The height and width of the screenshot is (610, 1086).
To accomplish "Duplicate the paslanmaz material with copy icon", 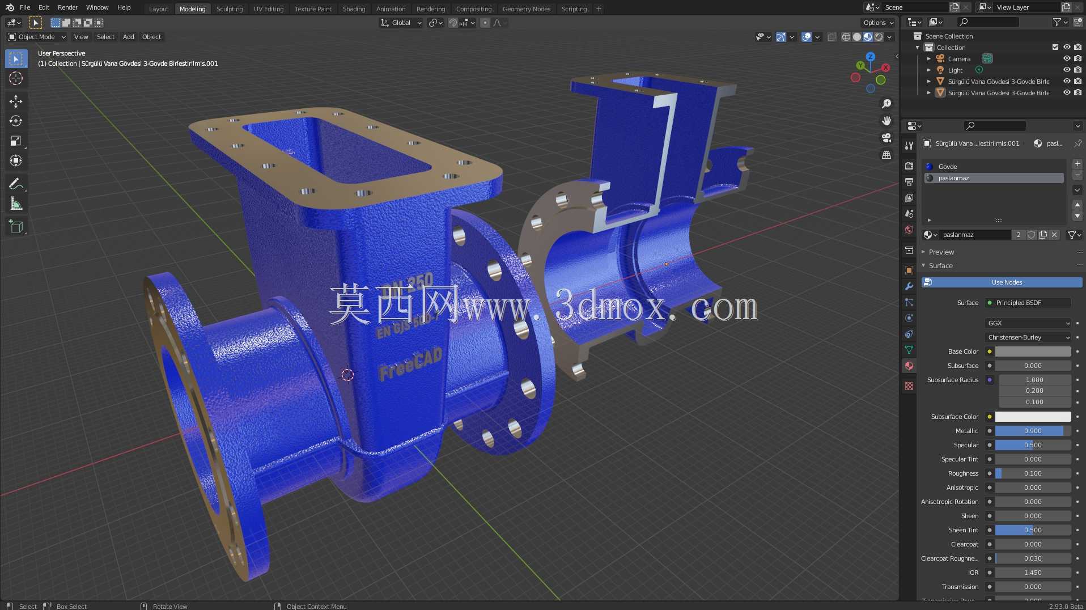I will [x=1043, y=235].
